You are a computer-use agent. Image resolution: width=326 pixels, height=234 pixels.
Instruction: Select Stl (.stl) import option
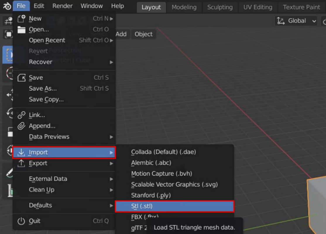point(175,206)
